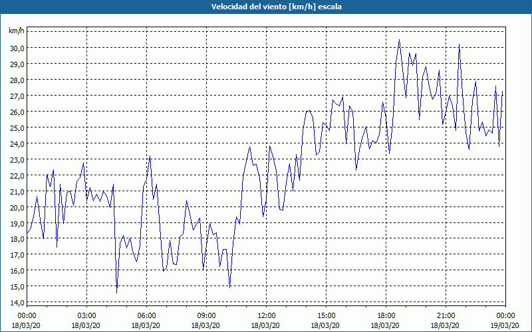This screenshot has height=332, width=532.
Task: Pick the "21,0" y-axis label
Action: tap(17, 191)
